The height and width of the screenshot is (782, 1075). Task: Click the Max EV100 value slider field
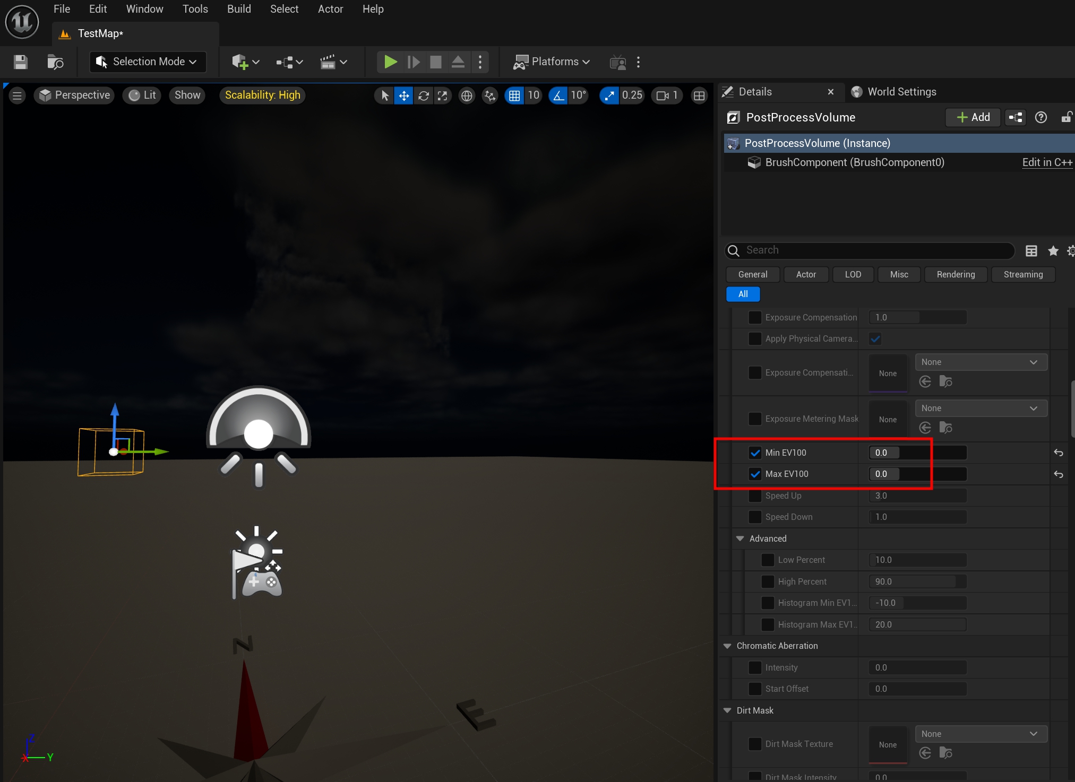917,474
